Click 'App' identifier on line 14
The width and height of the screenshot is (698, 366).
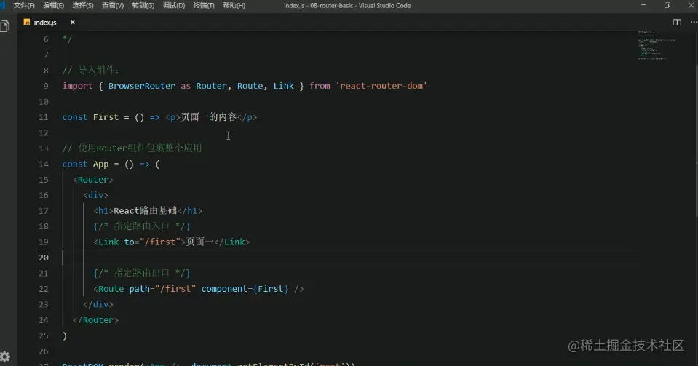tap(100, 164)
